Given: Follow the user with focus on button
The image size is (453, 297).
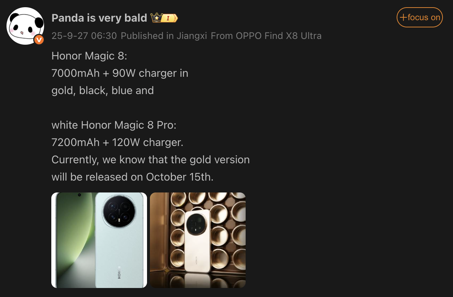Looking at the screenshot, I should (x=419, y=17).
